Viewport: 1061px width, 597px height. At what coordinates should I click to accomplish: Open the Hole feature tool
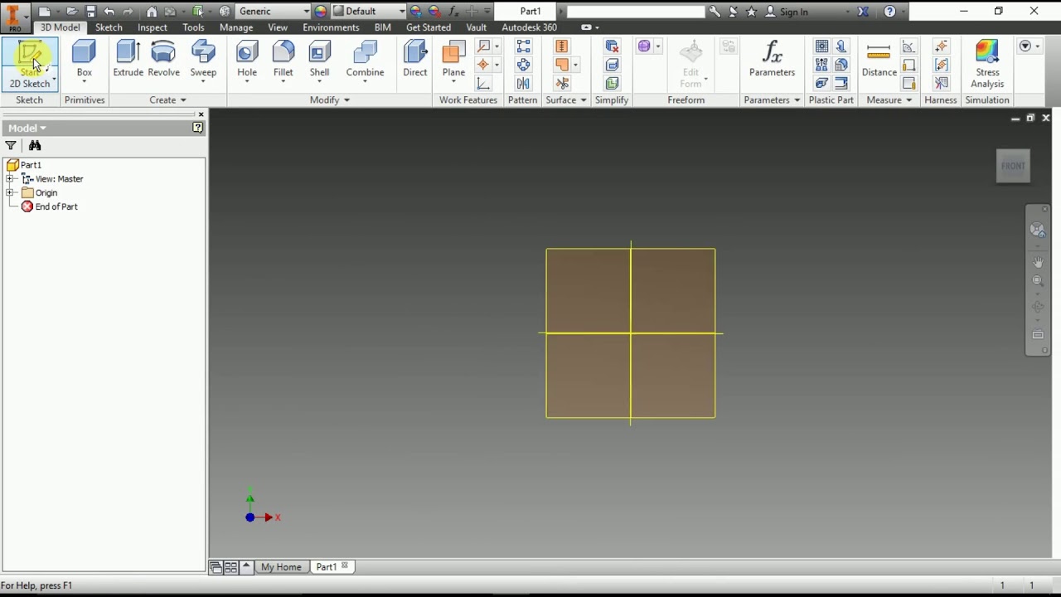point(247,61)
